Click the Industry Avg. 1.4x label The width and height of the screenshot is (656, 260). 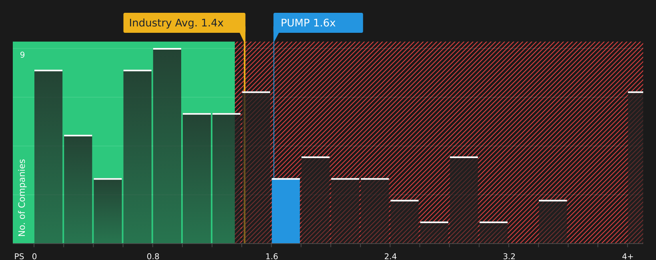pyautogui.click(x=184, y=23)
